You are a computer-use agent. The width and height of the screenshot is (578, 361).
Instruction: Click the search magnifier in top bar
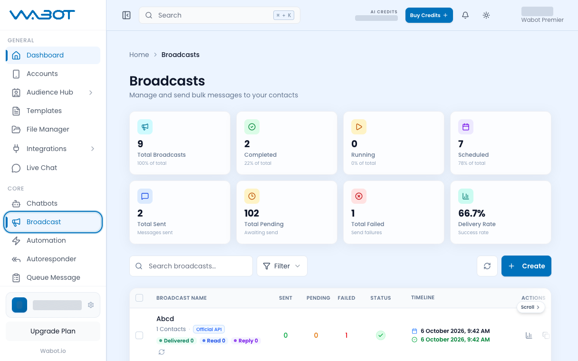pos(149,15)
